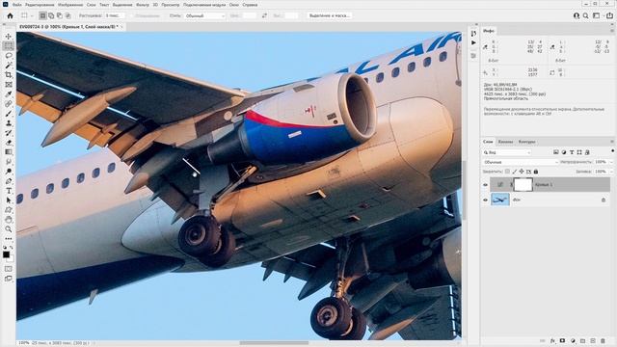Viewport: 617px width, 347px height.
Task: Select the Eyedropper tool
Action: 9,94
